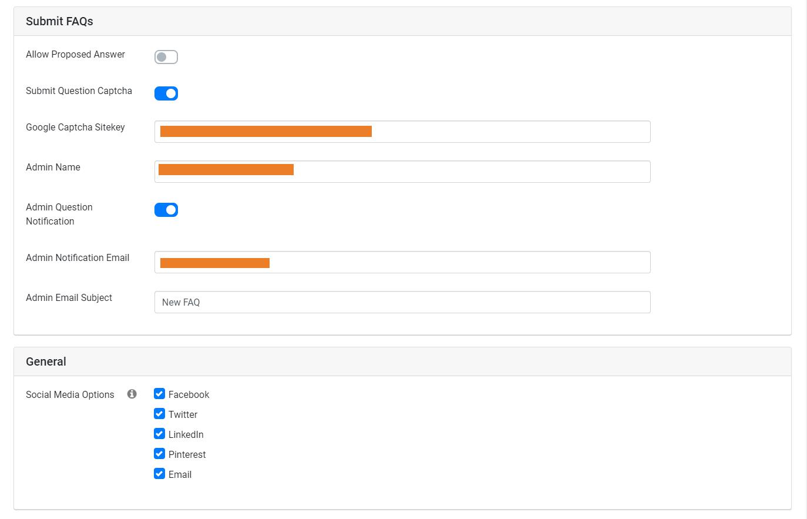The width and height of the screenshot is (807, 519).
Task: Focus the Google Captcha Sitekey field
Action: [402, 132]
